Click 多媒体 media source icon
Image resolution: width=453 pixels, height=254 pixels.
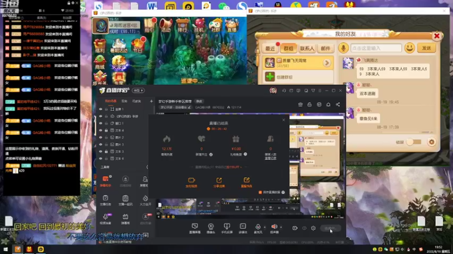click(x=243, y=228)
